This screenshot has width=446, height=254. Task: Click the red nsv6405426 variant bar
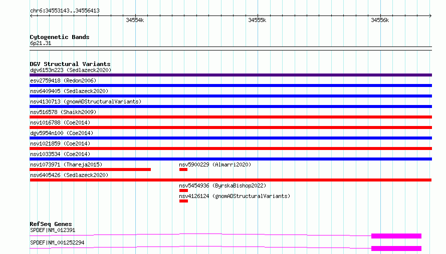pos(231,180)
